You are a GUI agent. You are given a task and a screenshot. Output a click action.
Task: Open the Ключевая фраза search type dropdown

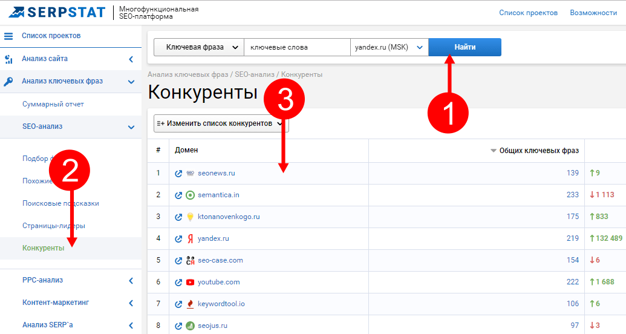tap(199, 47)
